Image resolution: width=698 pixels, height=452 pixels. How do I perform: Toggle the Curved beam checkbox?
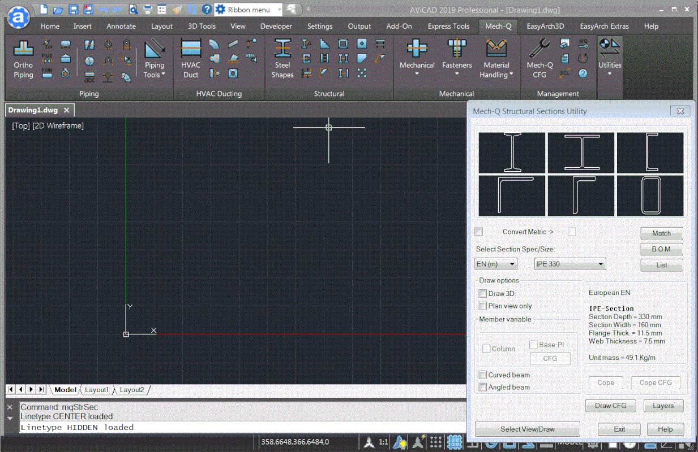[x=482, y=375]
